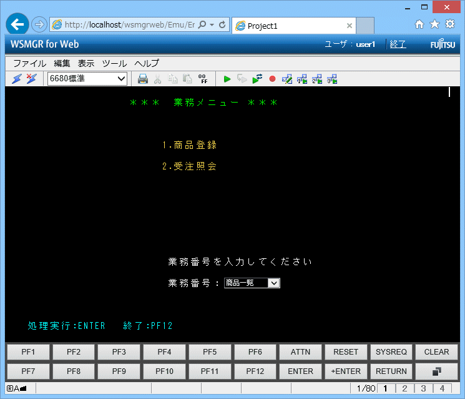
Task: Click the 00/FF hex toolbar icon
Action: pos(203,79)
